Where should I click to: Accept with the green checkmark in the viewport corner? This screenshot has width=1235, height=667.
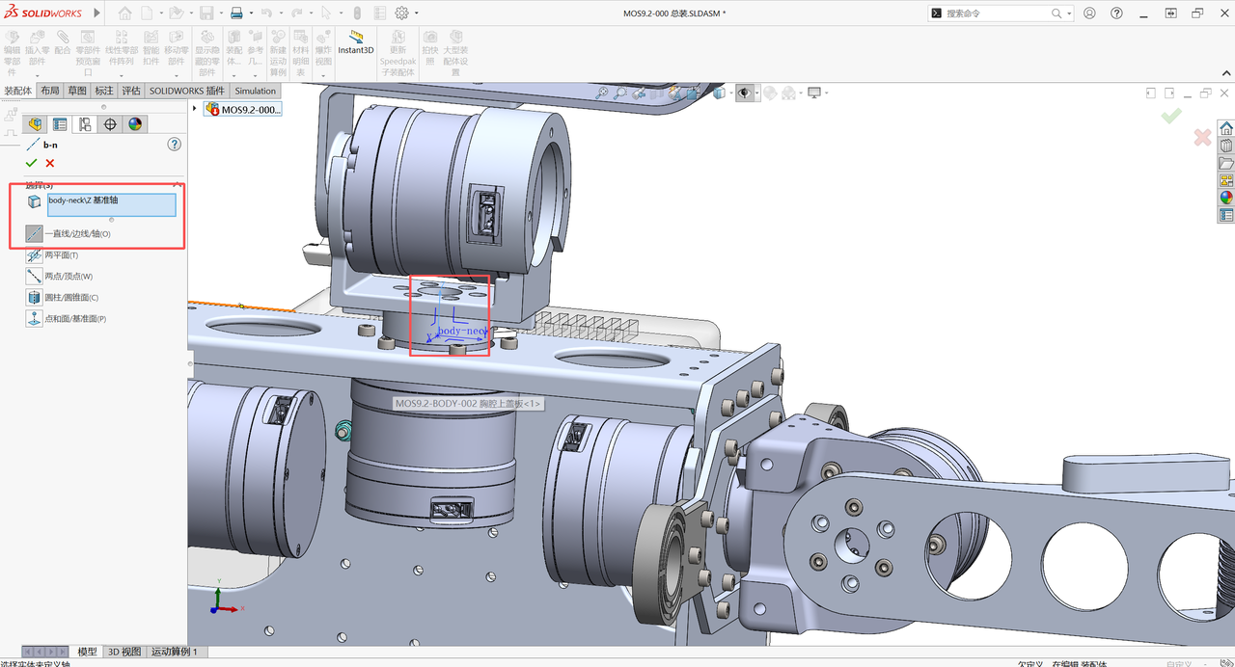tap(1171, 117)
